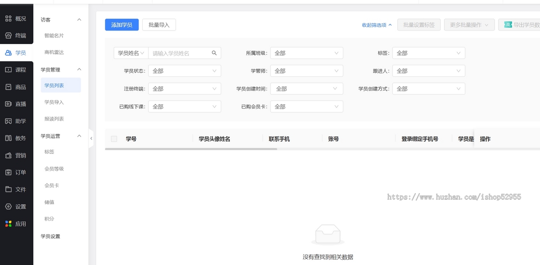This screenshot has height=265, width=540.
Task: Collapse the 学员运营 menu group
Action: [79, 136]
